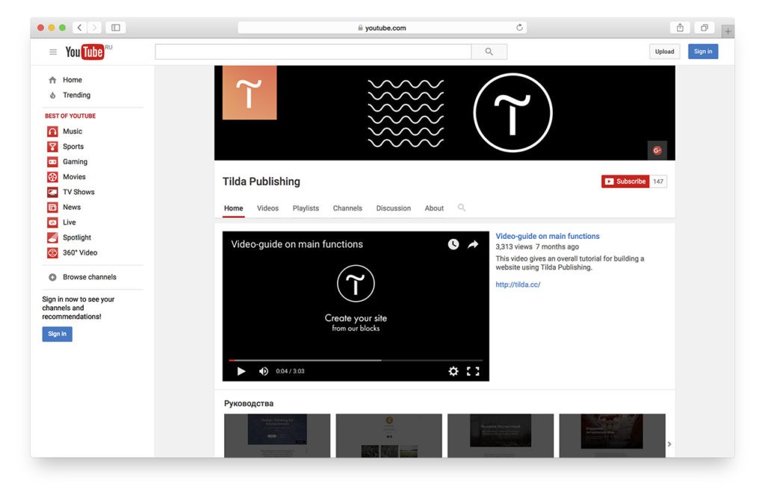
Task: Toggle the Safari sidebar
Action: pos(116,28)
